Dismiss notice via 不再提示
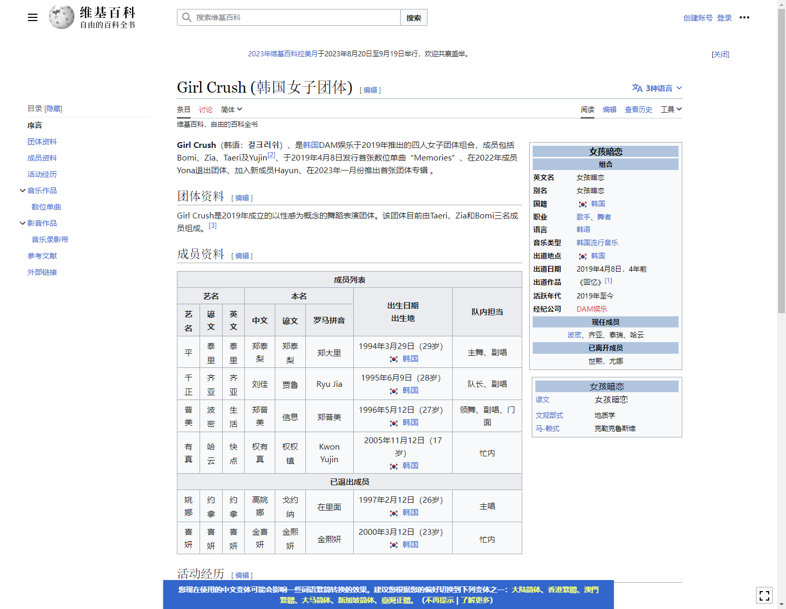This screenshot has width=786, height=609. tap(440, 600)
